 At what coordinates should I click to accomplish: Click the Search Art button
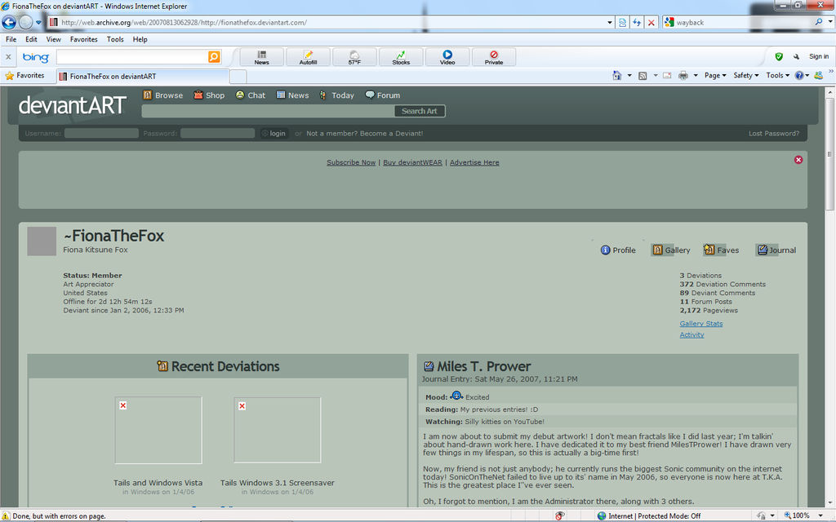tap(420, 111)
